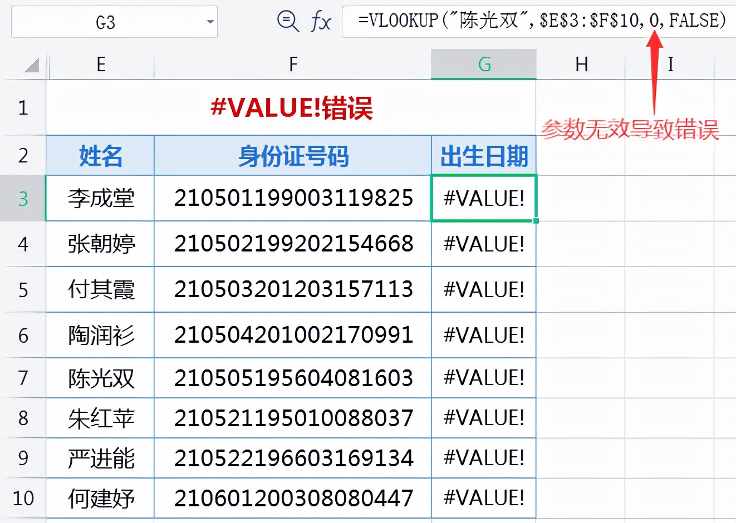Screen dimensions: 736x523
Task: Click the fx insert function icon
Action: [321, 21]
